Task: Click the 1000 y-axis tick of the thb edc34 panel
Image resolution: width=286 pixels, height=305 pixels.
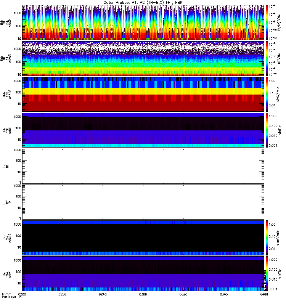Action: click(17, 13)
